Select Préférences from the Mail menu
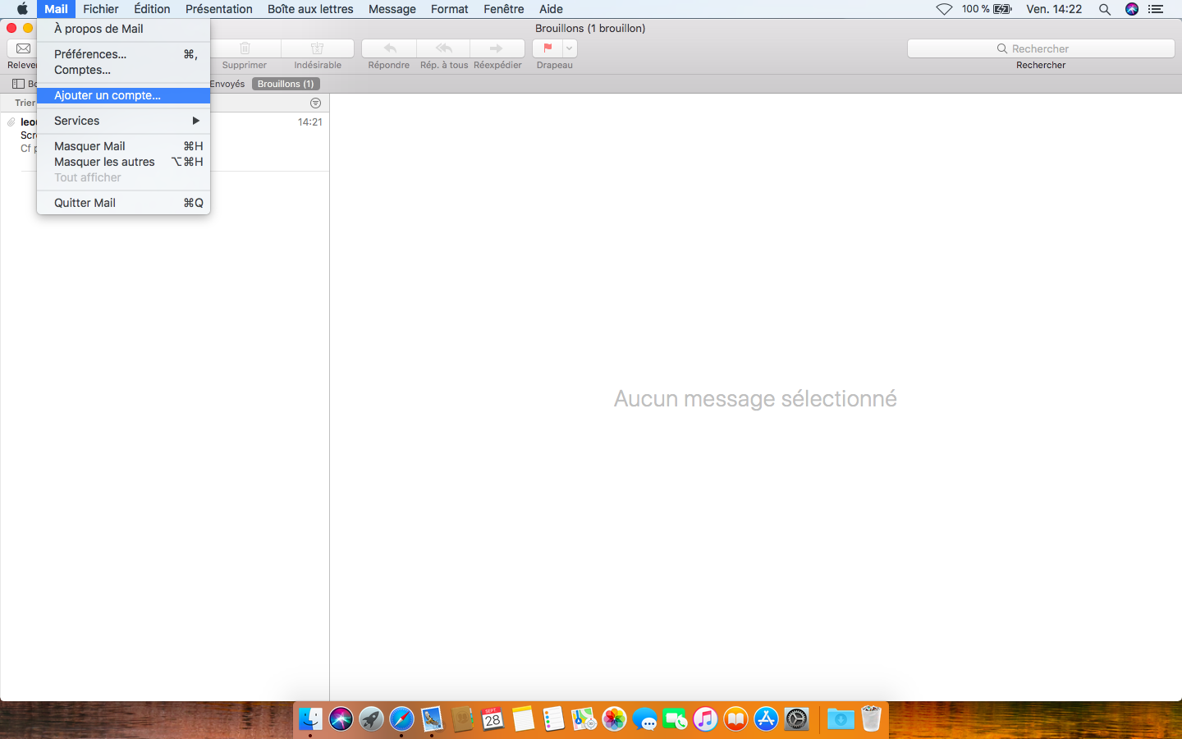Screen dimensions: 1182x739 (x=90, y=54)
